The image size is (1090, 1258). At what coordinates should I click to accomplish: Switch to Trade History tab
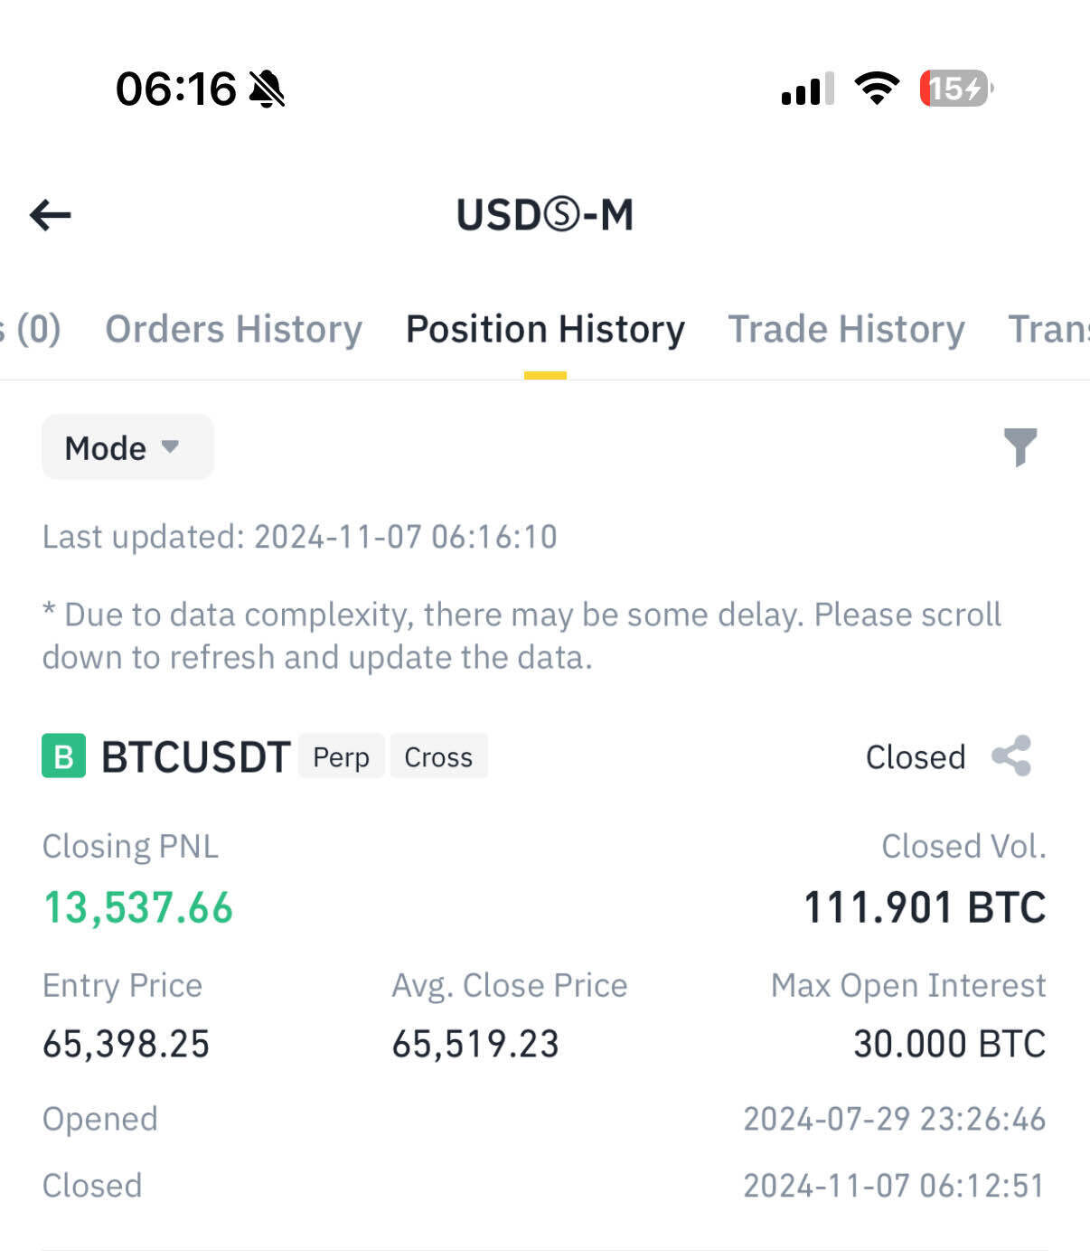[846, 329]
